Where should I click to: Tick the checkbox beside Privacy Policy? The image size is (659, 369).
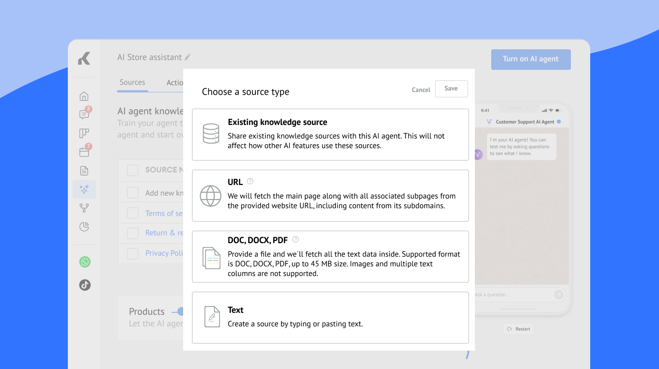[x=133, y=253]
